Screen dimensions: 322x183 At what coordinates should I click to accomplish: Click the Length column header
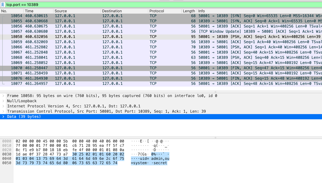point(189,11)
